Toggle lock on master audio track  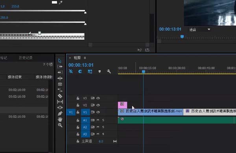click(x=78, y=141)
